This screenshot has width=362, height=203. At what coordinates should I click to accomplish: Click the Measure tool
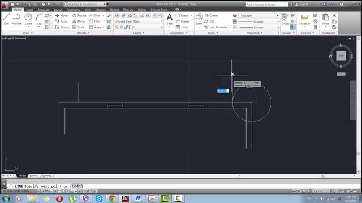tap(304, 19)
